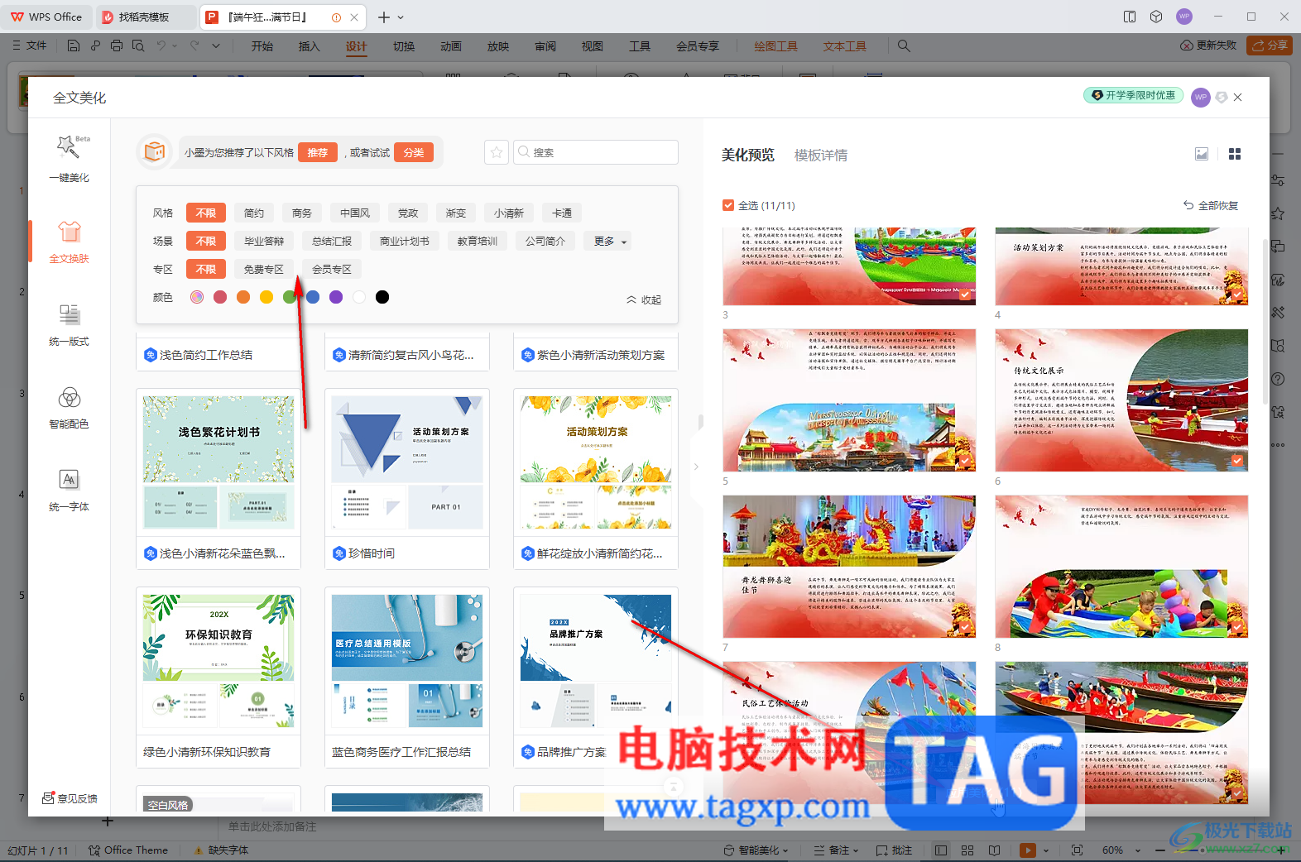Click the fit-to-window icon in status bar
1301x862 pixels.
(x=1077, y=850)
